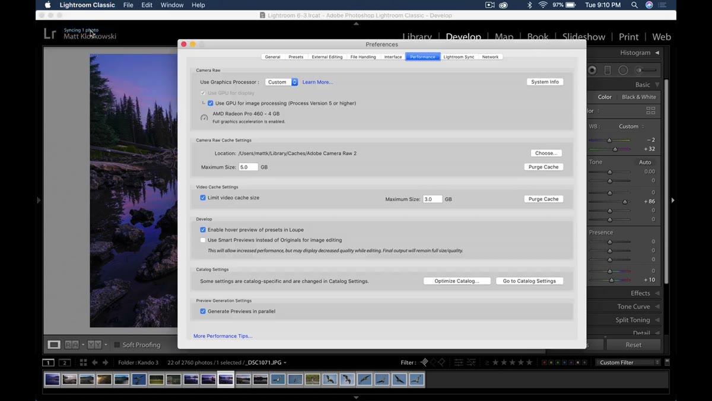Select the Graduated Filter tool
Viewport: 712px width, 401px height.
608,70
